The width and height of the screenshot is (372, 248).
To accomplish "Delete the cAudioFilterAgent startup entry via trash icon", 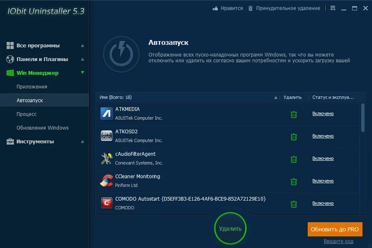I will tap(294, 159).
